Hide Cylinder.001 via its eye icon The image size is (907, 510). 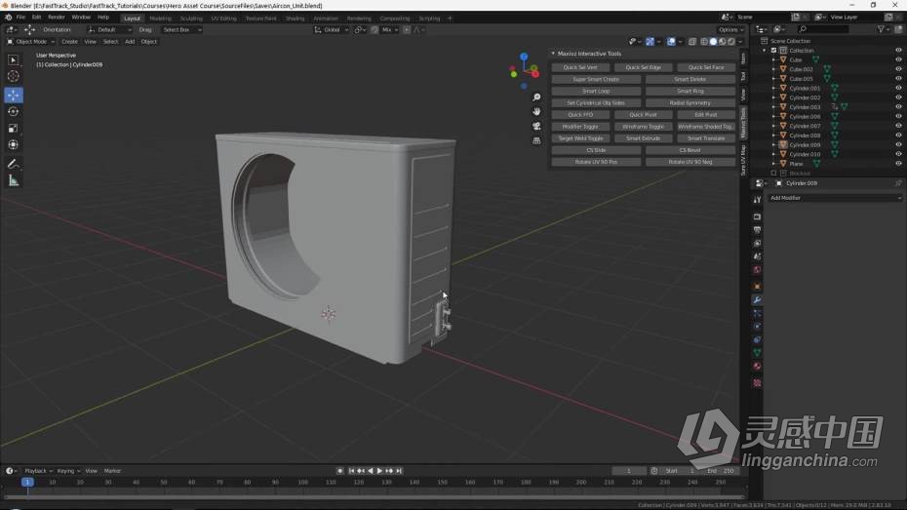898,88
